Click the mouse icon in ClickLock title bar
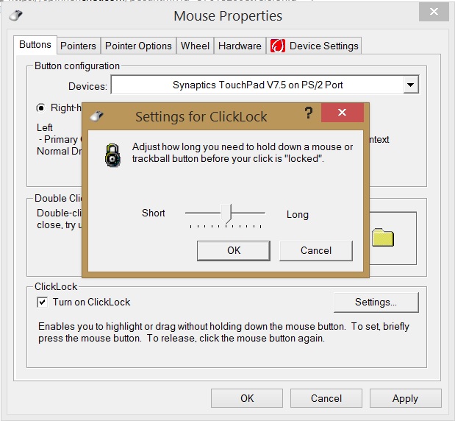The height and width of the screenshot is (421, 455). [96, 116]
